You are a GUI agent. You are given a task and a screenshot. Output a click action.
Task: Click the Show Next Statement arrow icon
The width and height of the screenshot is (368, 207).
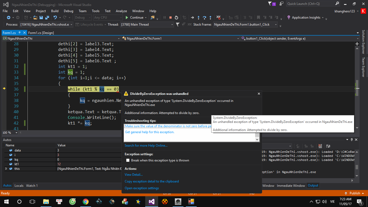tap(192, 18)
